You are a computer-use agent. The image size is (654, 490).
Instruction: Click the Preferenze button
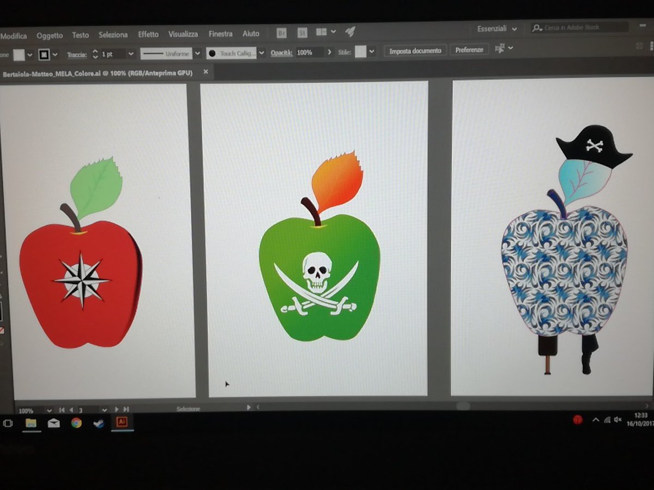tap(469, 50)
